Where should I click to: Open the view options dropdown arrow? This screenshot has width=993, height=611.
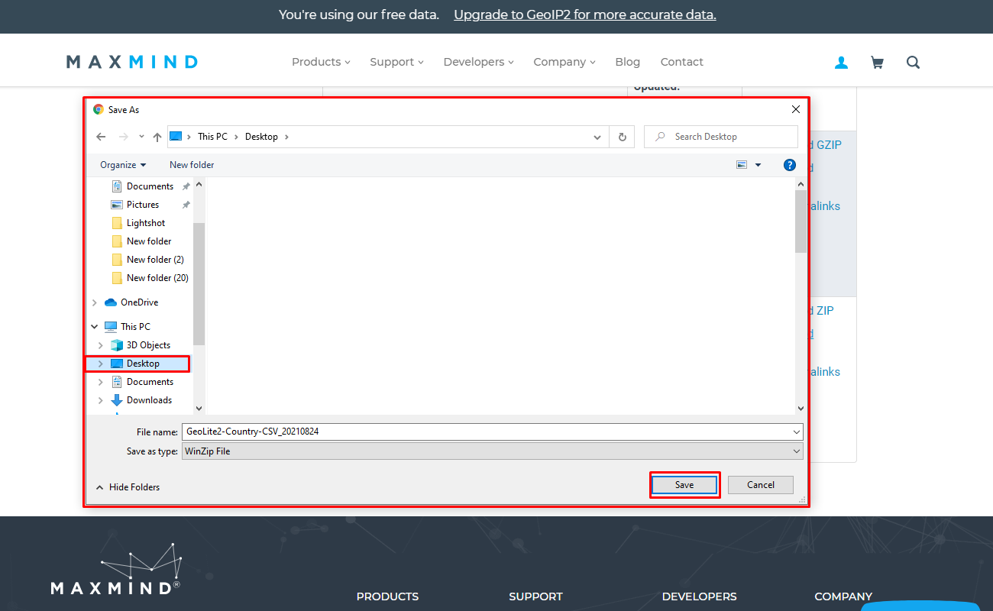758,165
